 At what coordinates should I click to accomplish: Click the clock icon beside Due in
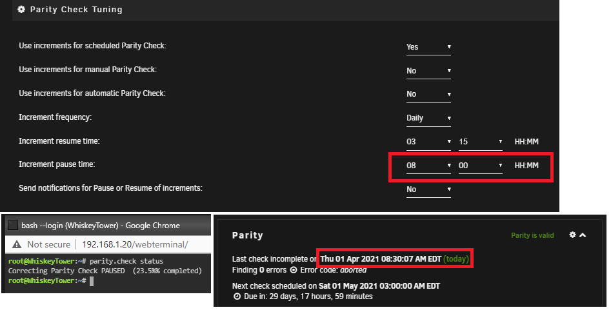[237, 296]
